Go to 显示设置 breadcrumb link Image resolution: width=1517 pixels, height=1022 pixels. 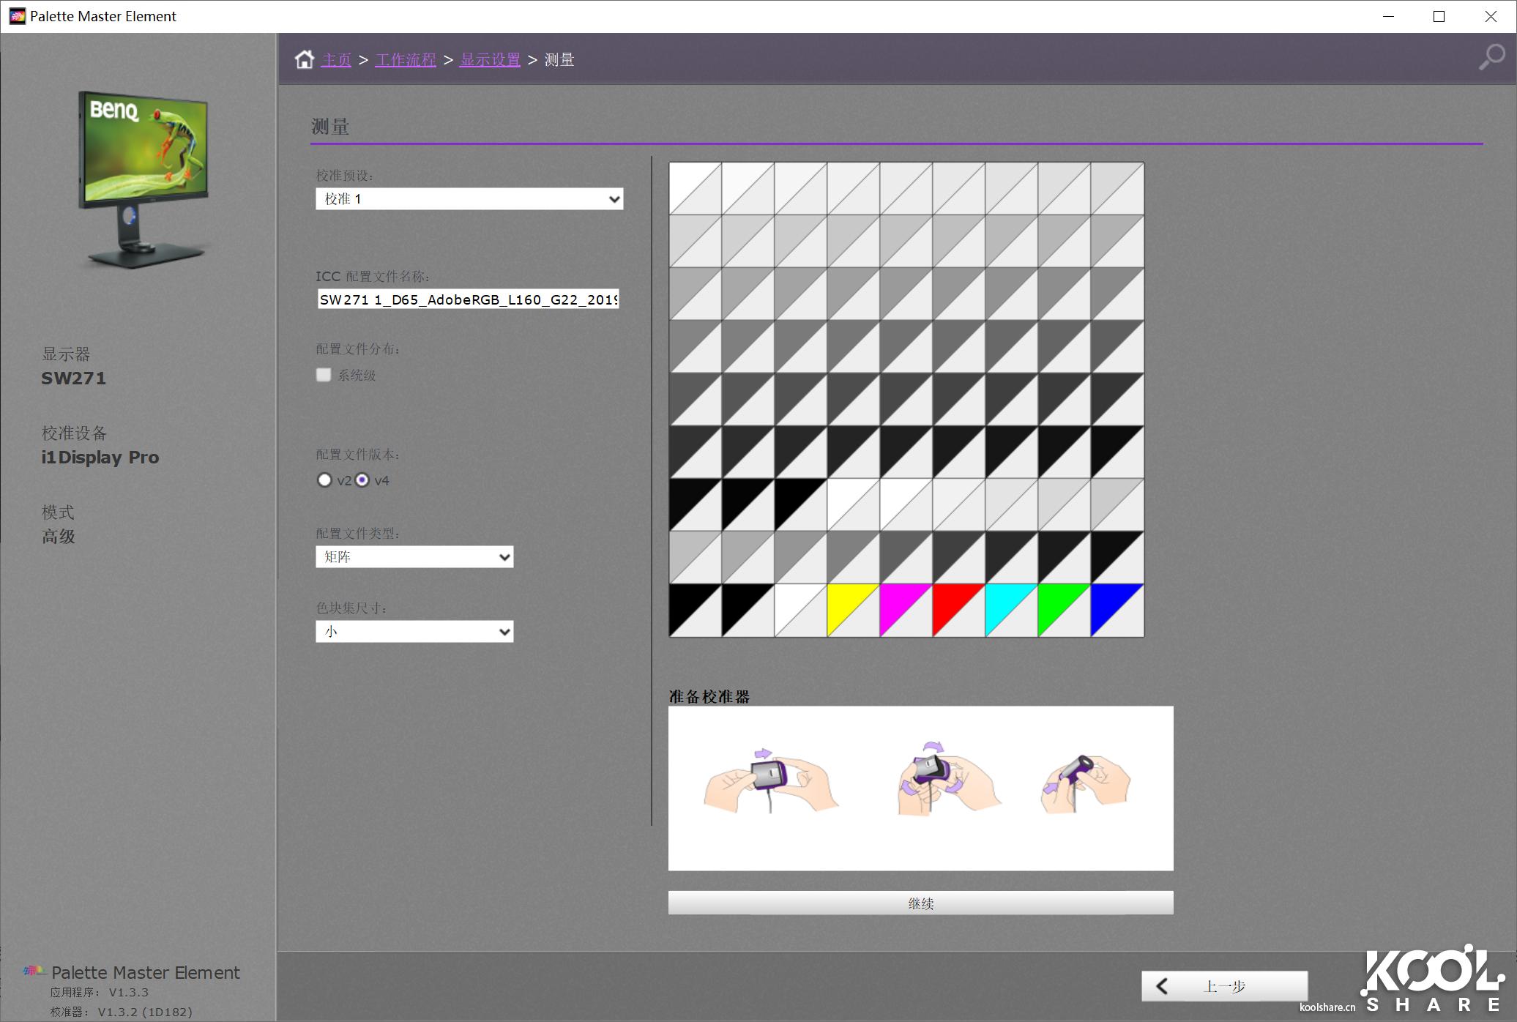coord(490,60)
